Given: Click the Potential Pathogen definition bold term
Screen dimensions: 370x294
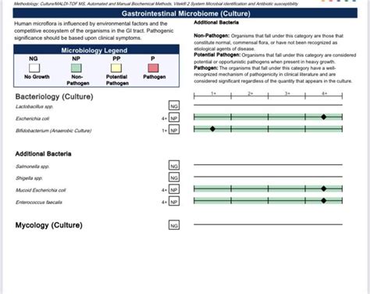Looking at the screenshot, I should 217,55.
